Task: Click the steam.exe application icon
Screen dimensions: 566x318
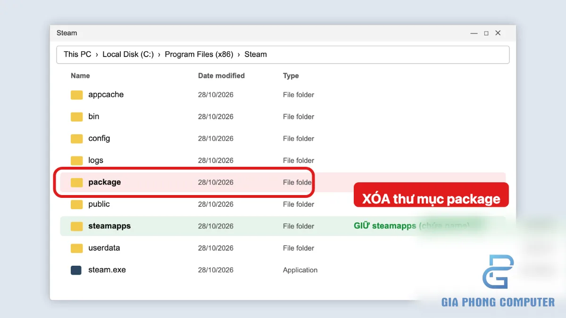Action: click(76, 270)
